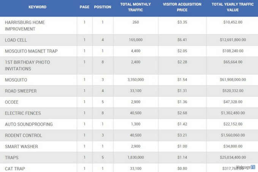Click the Keyword column header
Screen dimensions: 258x172
point(38,7)
